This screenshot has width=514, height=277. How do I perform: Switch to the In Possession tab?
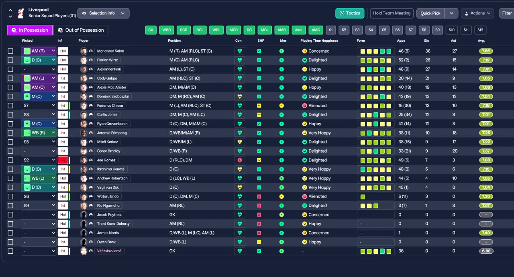pos(30,30)
